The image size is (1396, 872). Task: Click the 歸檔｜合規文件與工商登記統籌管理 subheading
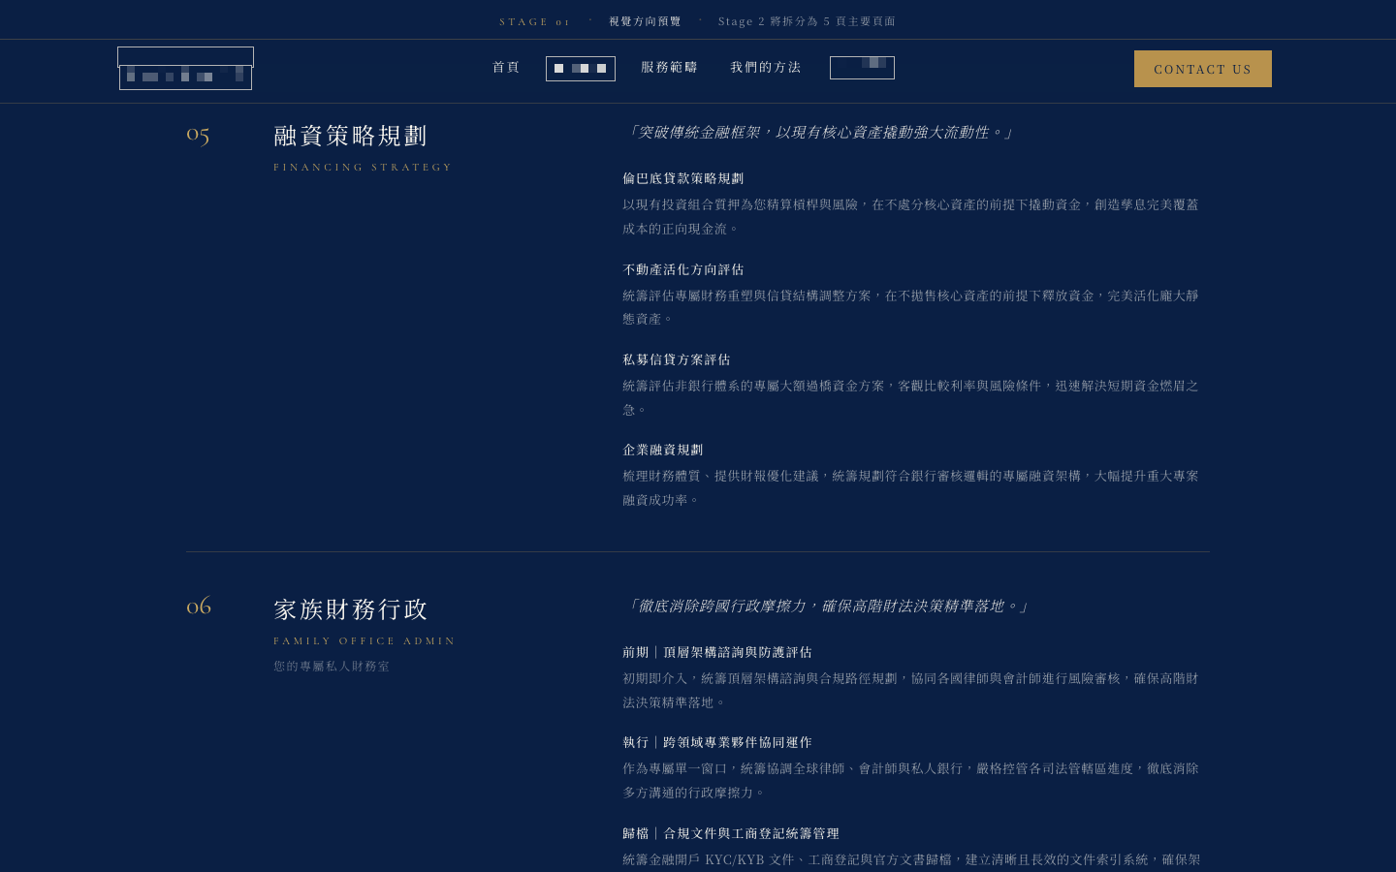731,833
